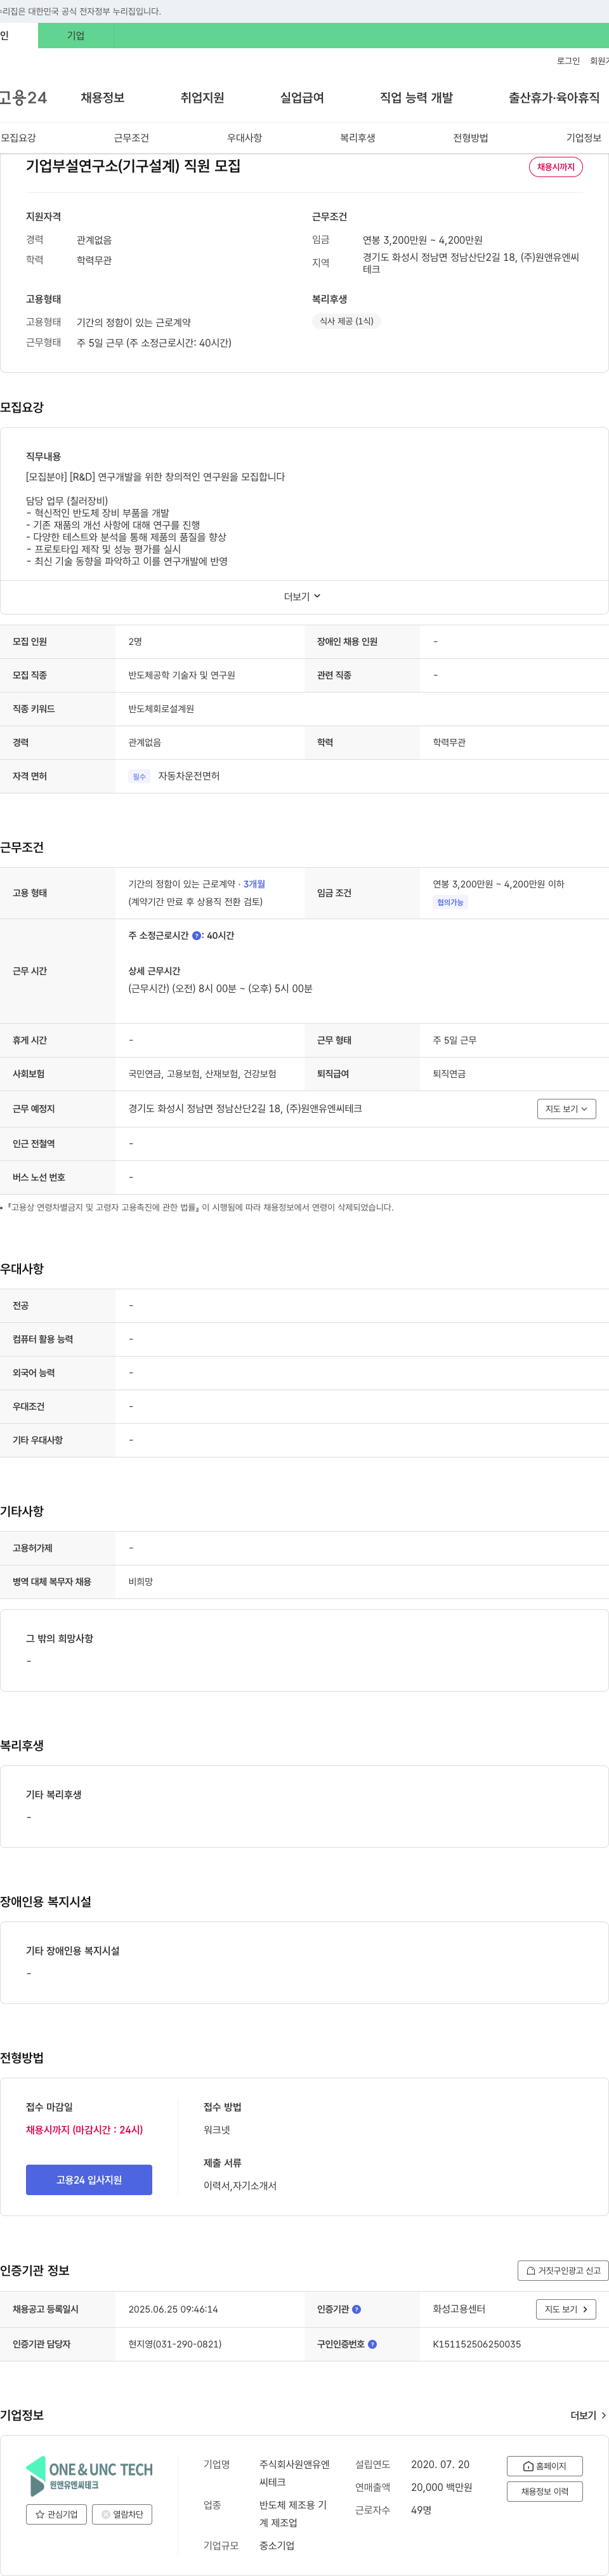Click the 구인인증번호 help icon
Image resolution: width=609 pixels, height=2576 pixels.
(372, 2344)
